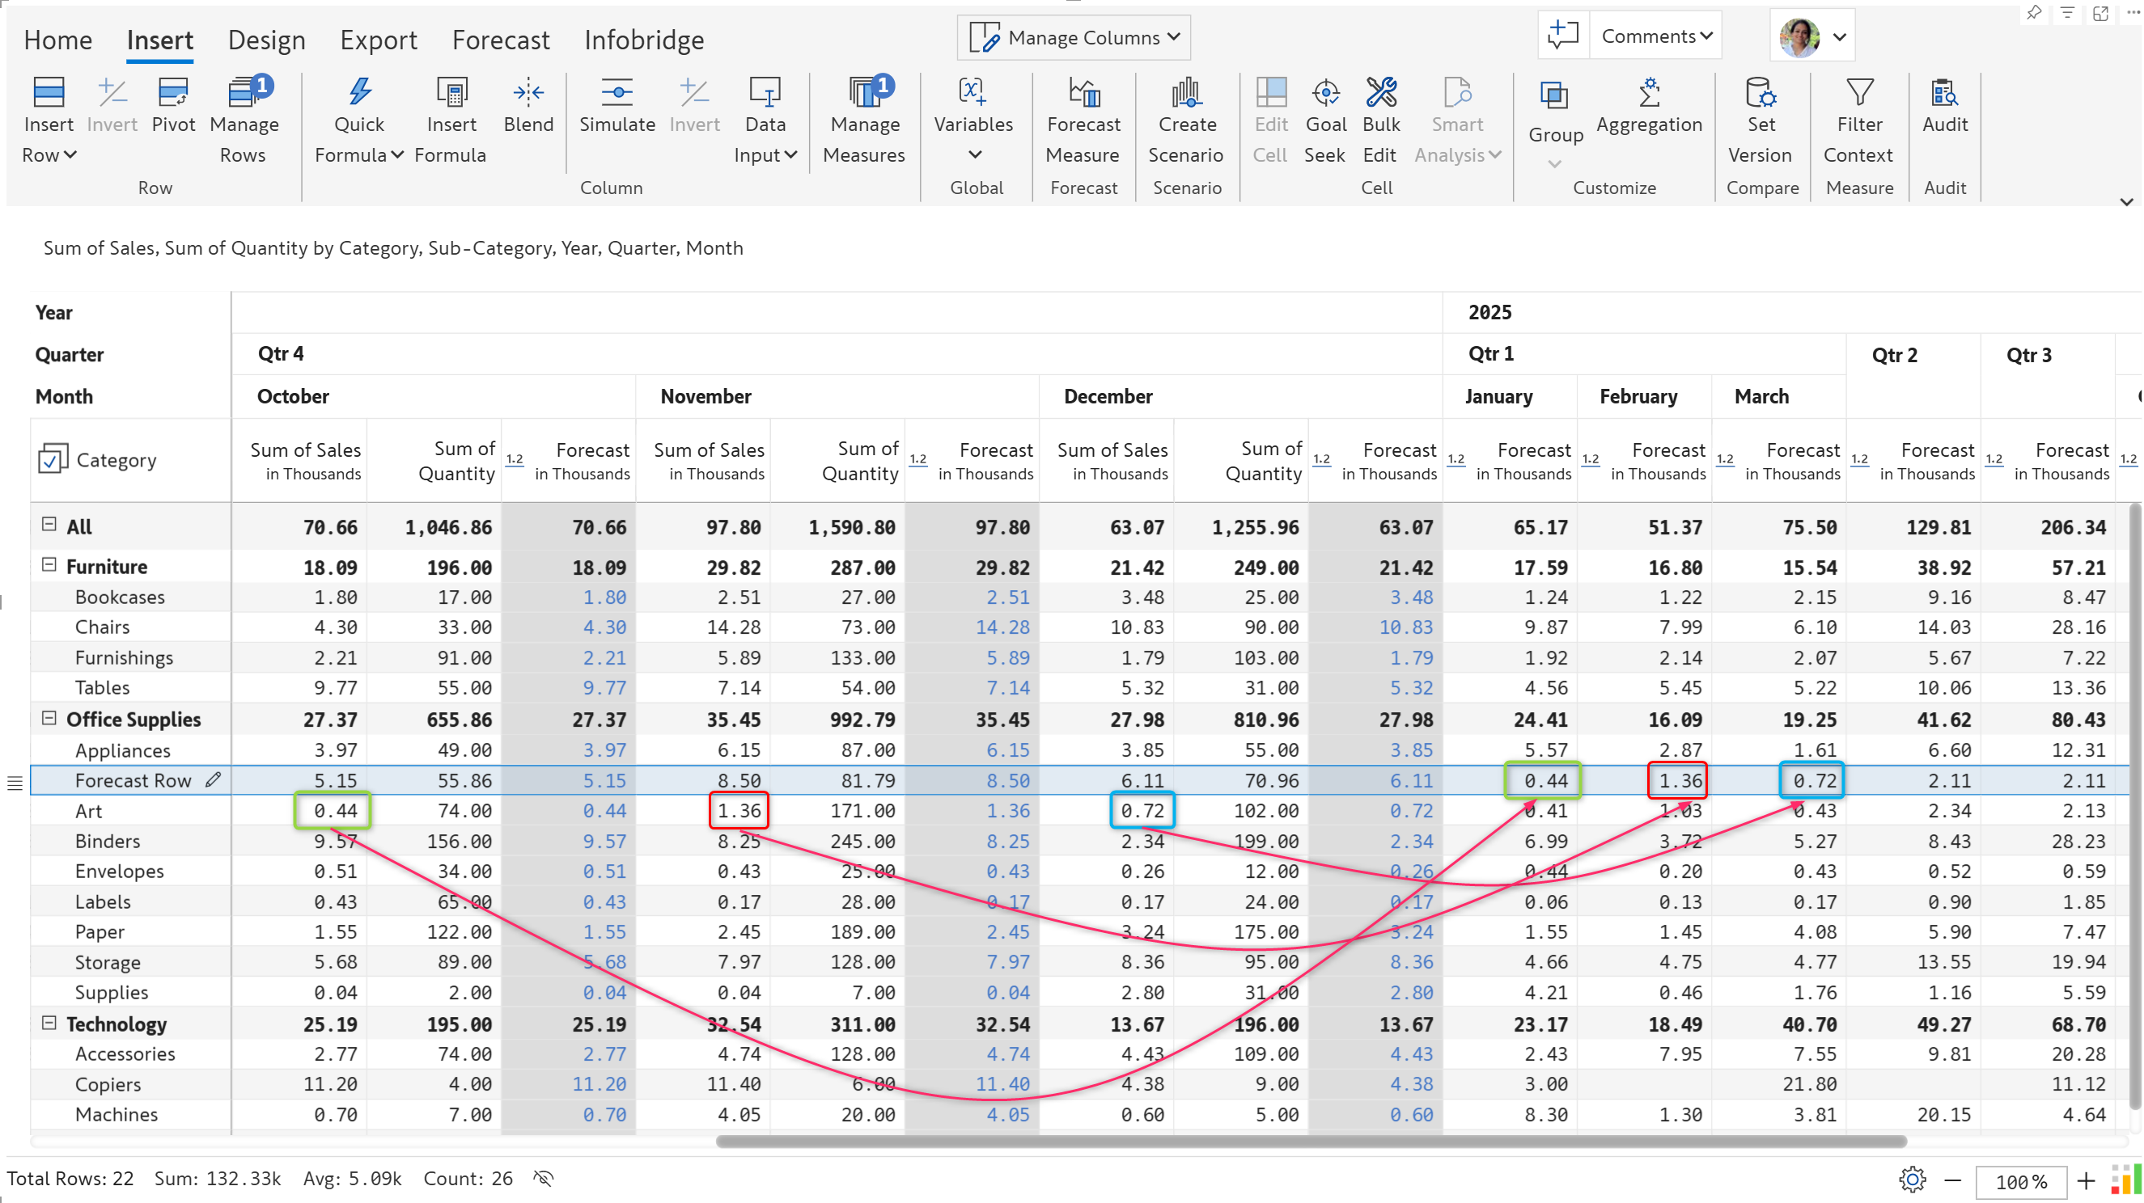Edit the Forecast Row name pencil
Viewport: 2144px width, 1203px height.
[x=213, y=779]
